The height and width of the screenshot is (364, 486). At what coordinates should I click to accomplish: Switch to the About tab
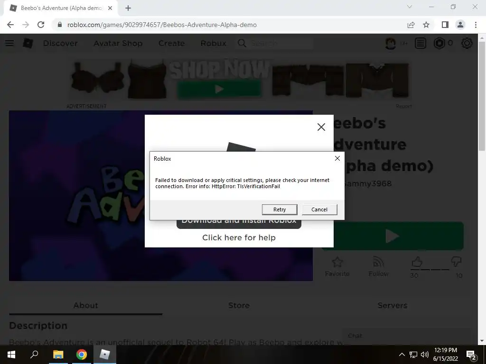click(85, 306)
